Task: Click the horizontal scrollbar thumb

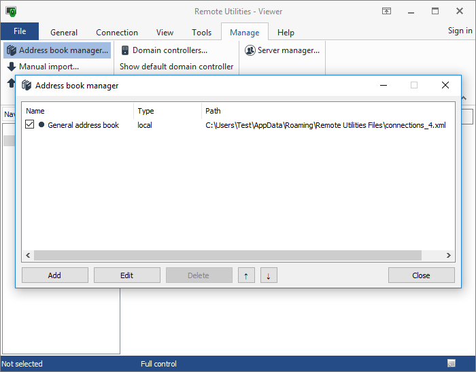Action: [x=228, y=256]
